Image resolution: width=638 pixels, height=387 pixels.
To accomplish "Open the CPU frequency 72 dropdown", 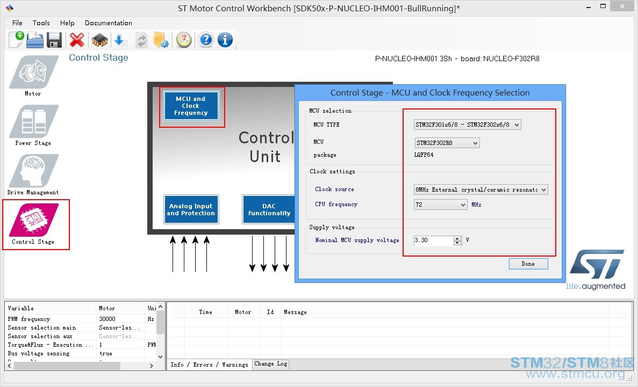I will (x=440, y=205).
